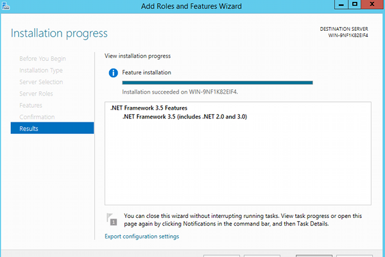Minimize the Add Roles and Features Wizard
This screenshot has width=385, height=257.
click(x=341, y=4)
